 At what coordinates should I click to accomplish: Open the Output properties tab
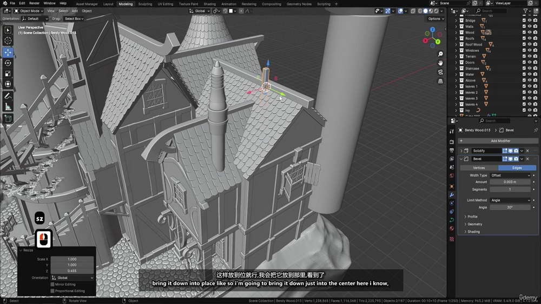452,151
